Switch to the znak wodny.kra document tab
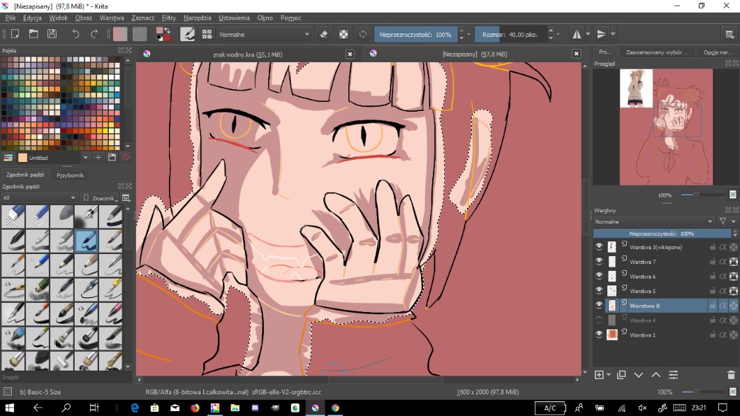 tap(247, 54)
